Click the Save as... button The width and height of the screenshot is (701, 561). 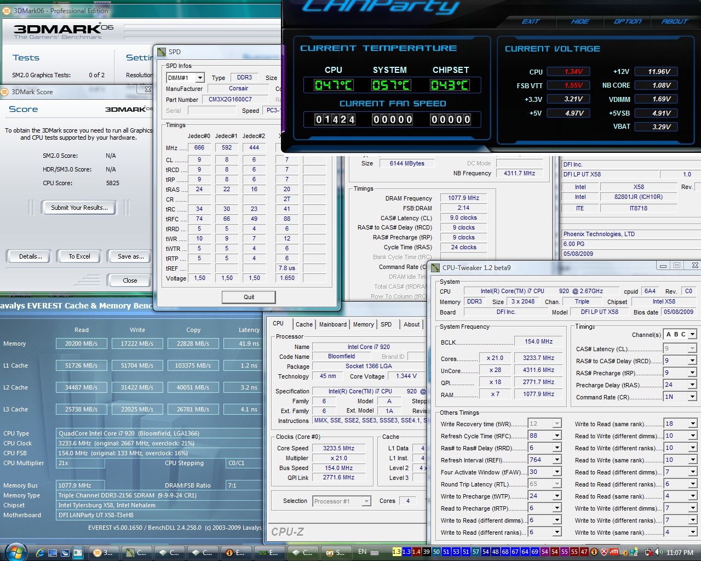pos(130,256)
